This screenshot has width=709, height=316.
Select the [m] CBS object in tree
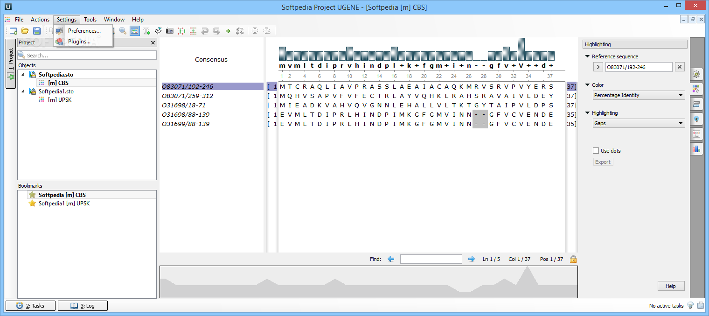click(58, 83)
